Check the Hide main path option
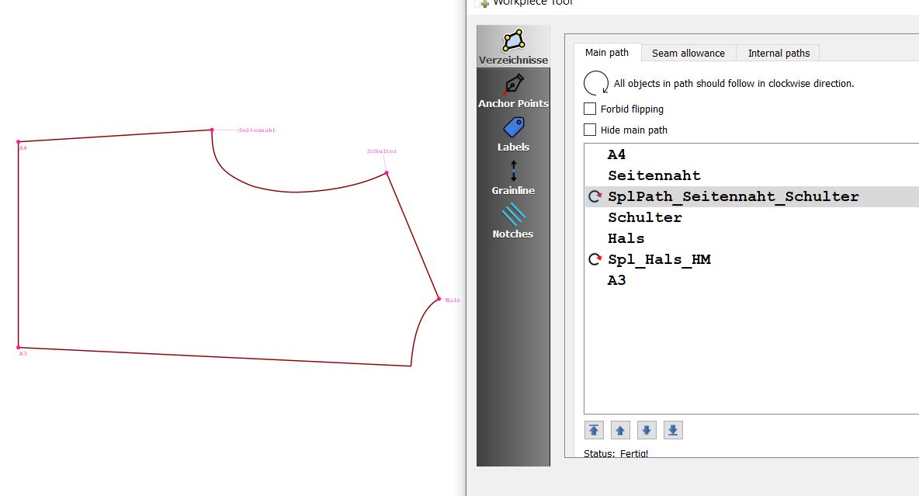The height and width of the screenshot is (496, 919). [591, 130]
